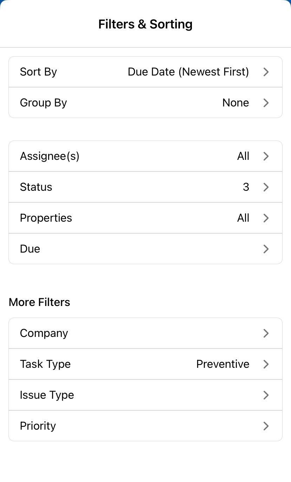Tap the chevron beside Sort By
Screen dimensions: 291x482
[266, 72]
